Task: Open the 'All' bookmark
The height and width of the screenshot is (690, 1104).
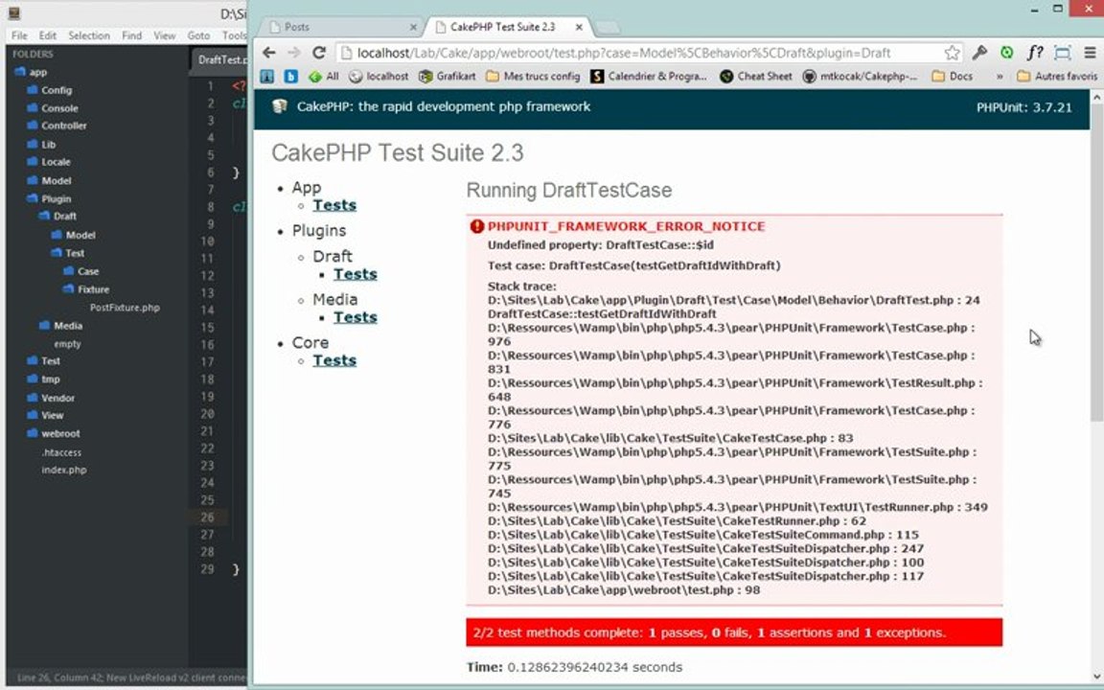Action: tap(324, 76)
